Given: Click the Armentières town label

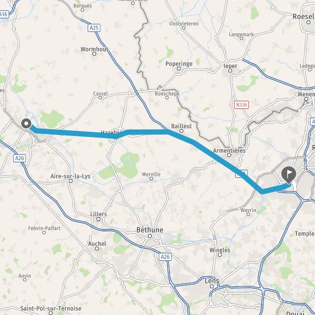Looking at the screenshot, I should tap(229, 151).
